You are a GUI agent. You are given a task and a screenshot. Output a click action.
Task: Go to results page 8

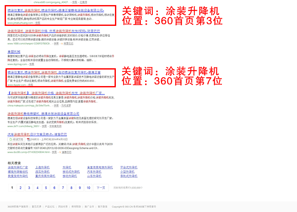[71, 188]
